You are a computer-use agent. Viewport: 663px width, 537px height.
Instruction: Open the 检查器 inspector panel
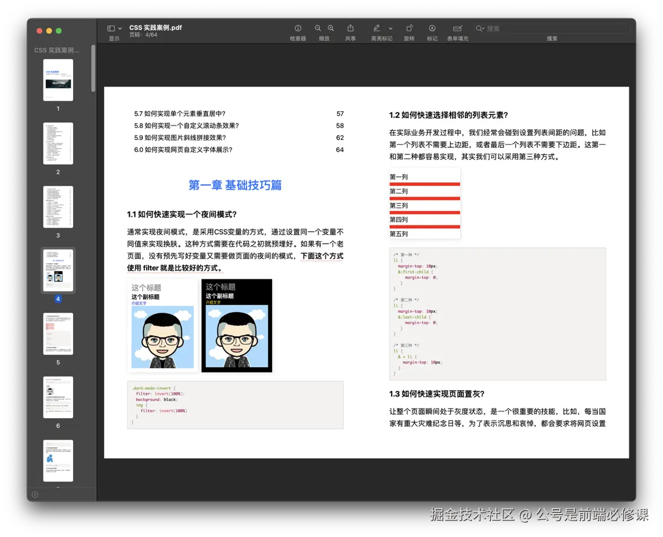coord(297,28)
